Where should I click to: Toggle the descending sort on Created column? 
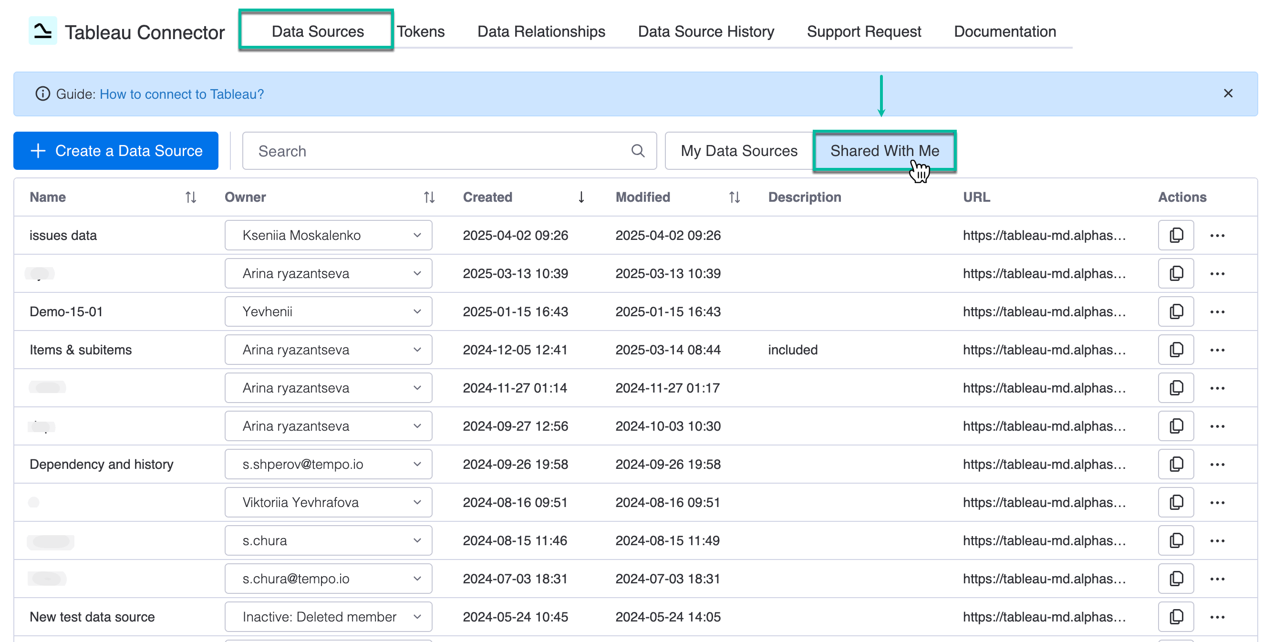click(x=581, y=197)
